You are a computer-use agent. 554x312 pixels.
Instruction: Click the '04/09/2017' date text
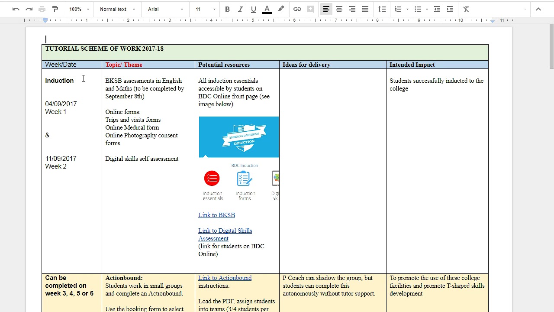(x=61, y=104)
